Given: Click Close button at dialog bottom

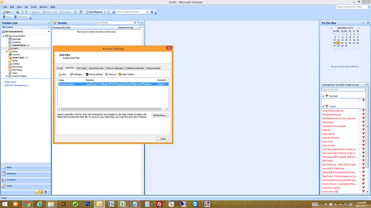Looking at the screenshot, I should click(163, 139).
